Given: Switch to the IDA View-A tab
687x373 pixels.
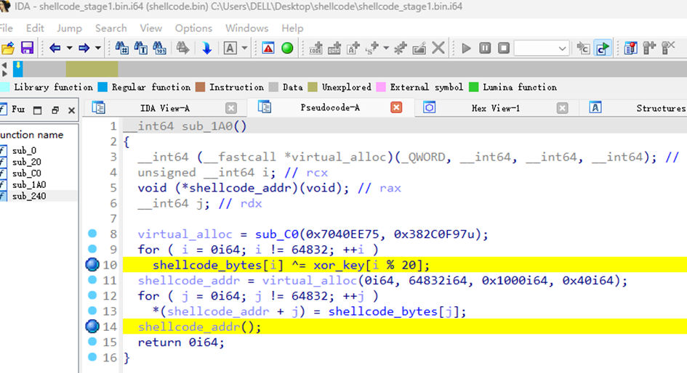Looking at the screenshot, I should (x=165, y=108).
